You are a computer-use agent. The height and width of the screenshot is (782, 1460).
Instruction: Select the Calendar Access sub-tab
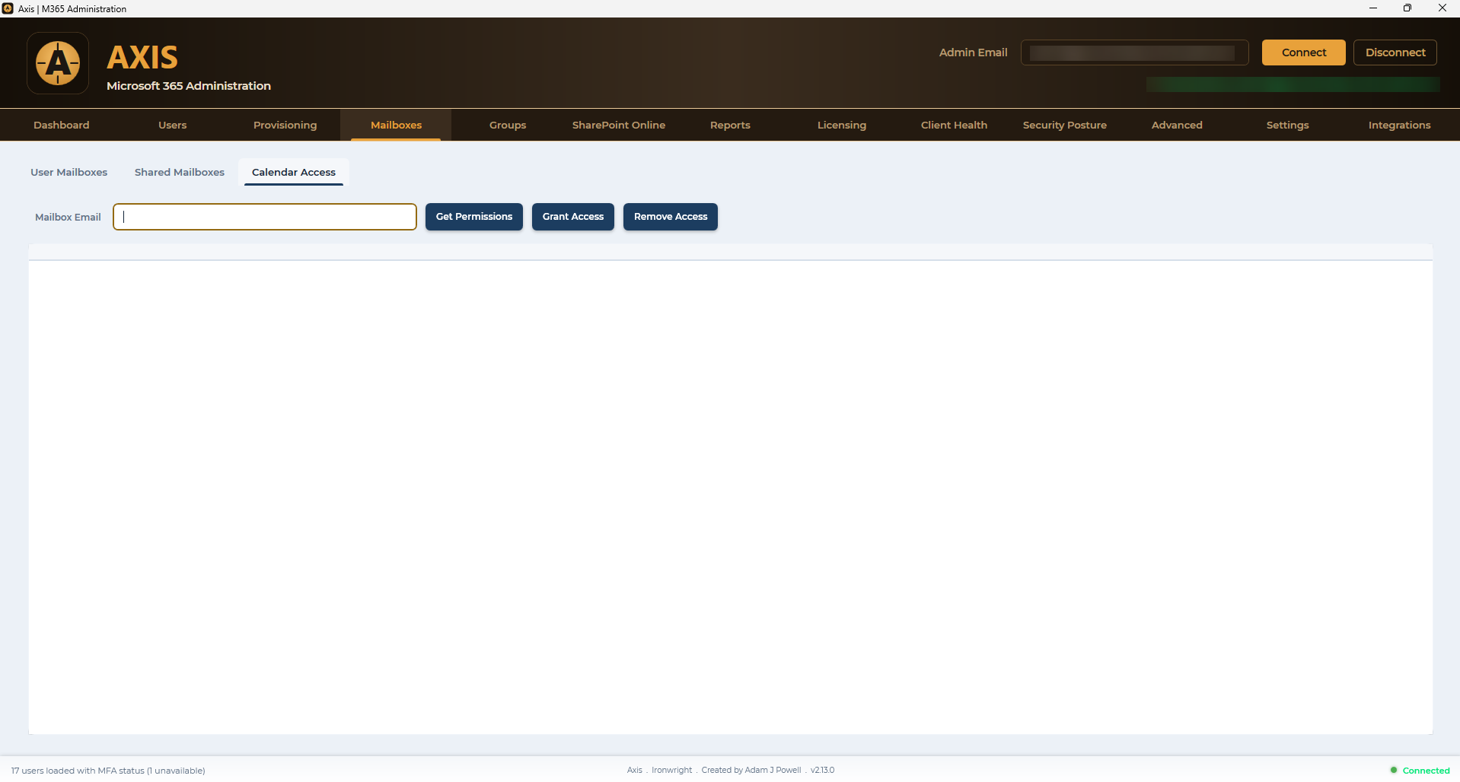(x=294, y=172)
